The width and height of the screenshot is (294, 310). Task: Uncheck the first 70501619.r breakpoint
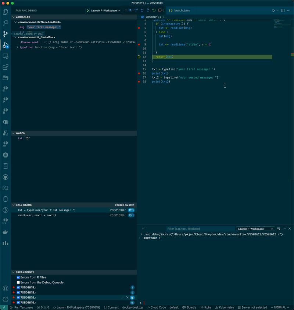[18, 288]
